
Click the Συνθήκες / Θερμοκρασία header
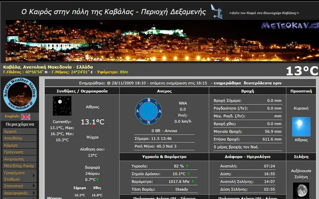coord(82,91)
